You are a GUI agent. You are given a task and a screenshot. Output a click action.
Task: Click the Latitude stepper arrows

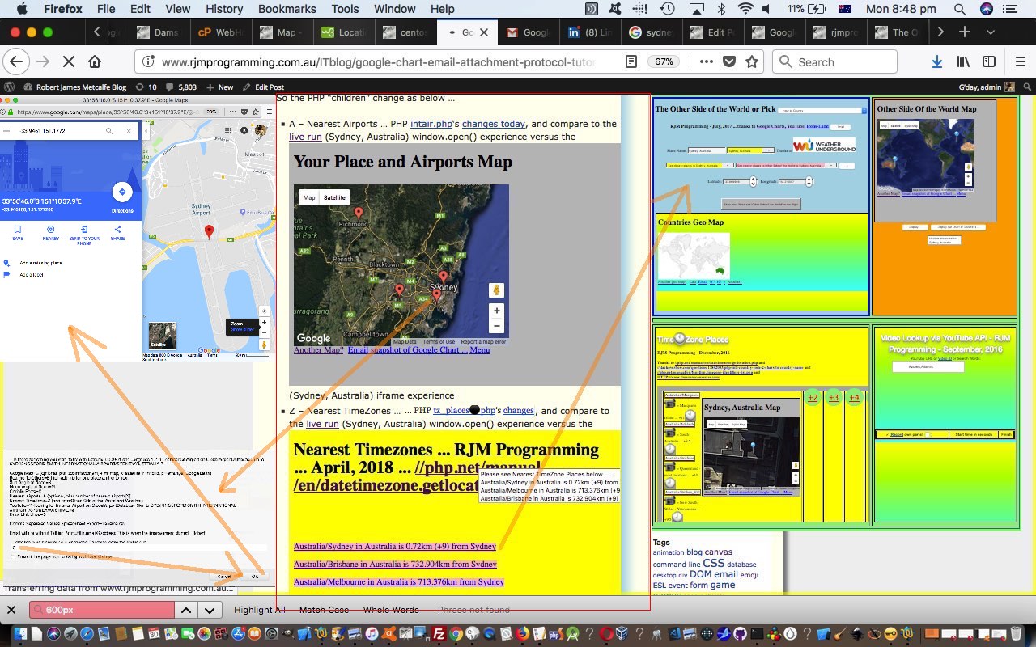pyautogui.click(x=754, y=182)
